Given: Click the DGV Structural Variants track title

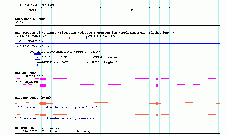Looking at the screenshot, I should (95, 33).
